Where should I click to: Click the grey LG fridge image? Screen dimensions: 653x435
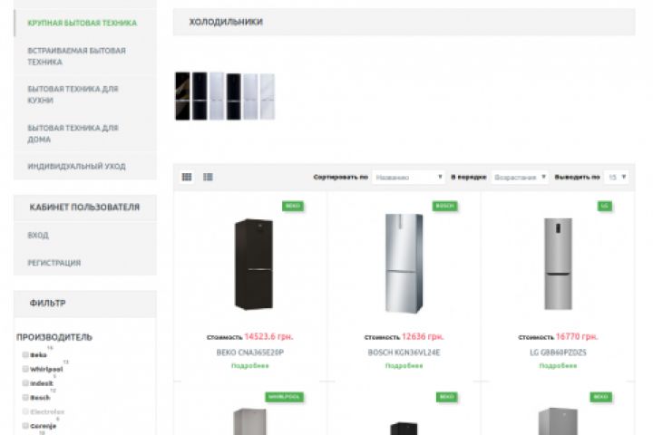[558, 264]
